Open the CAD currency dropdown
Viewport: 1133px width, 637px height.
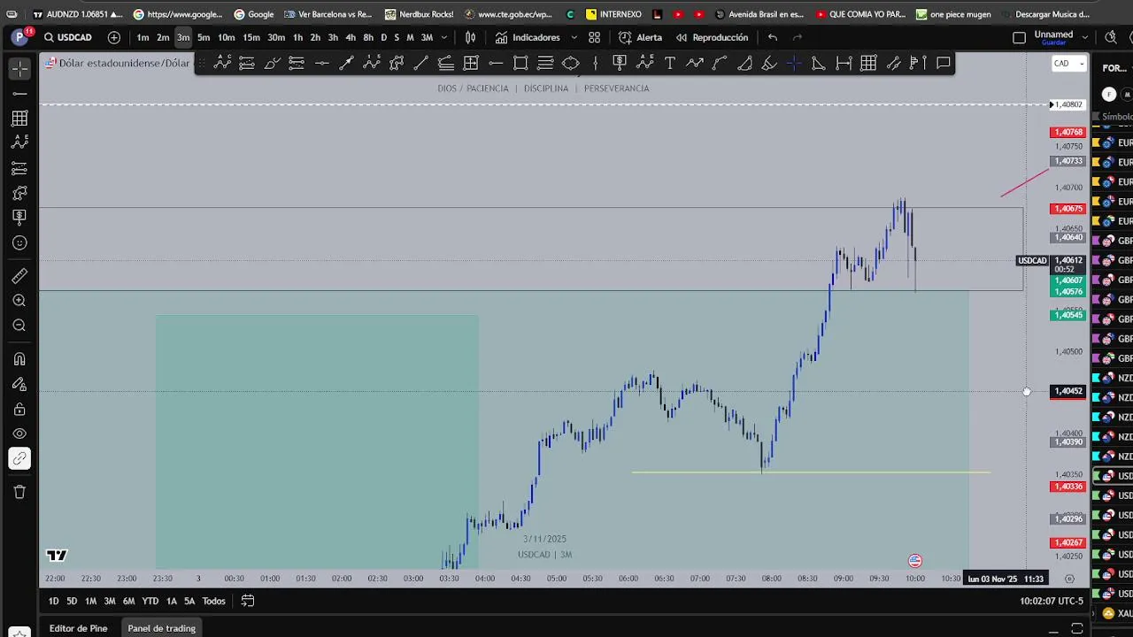pyautogui.click(x=1068, y=63)
